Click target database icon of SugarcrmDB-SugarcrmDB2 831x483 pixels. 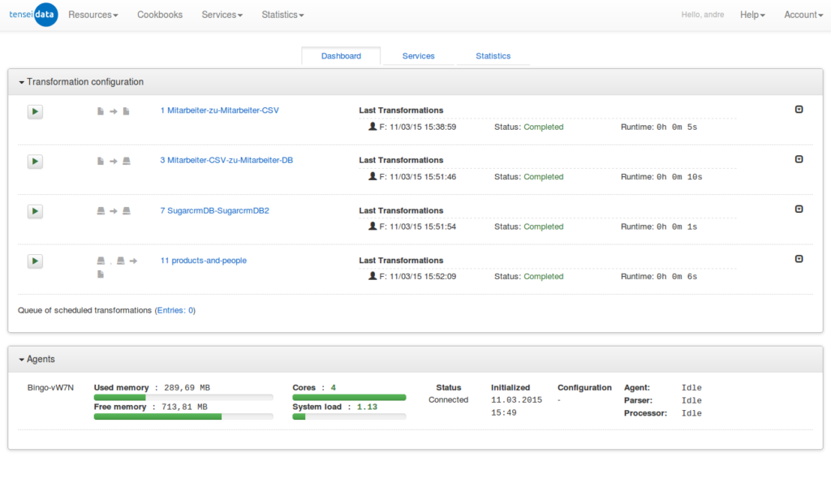pos(127,211)
